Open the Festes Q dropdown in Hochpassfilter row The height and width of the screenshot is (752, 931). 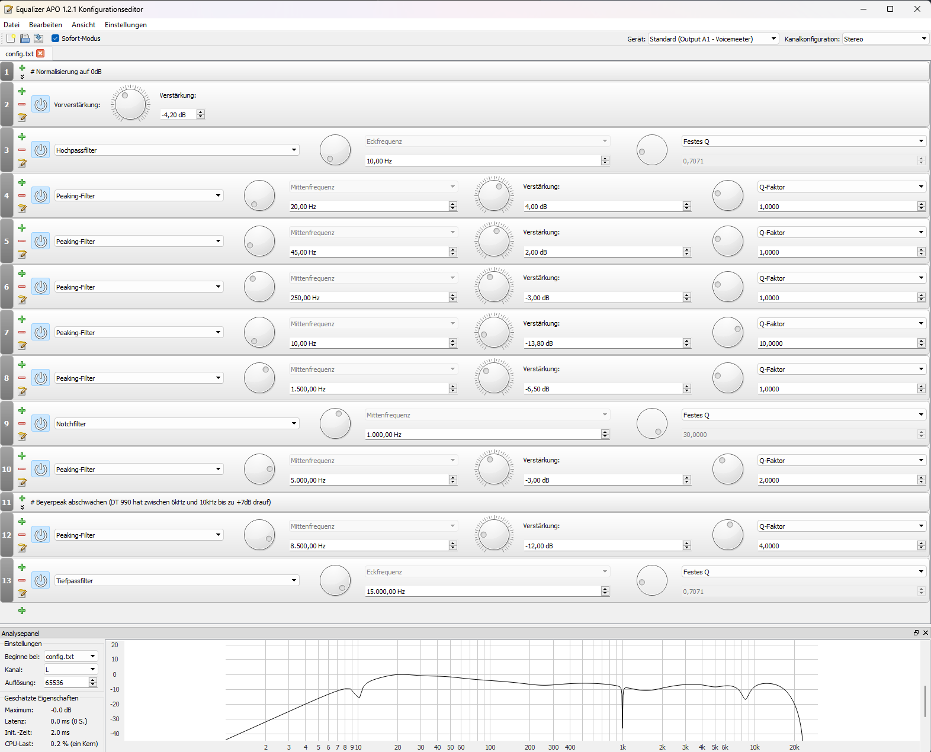[x=804, y=142]
